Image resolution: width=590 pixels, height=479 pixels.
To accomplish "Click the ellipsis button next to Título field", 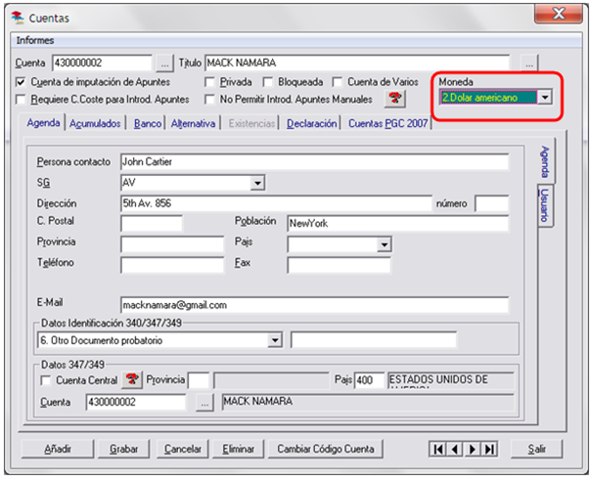I will point(529,64).
